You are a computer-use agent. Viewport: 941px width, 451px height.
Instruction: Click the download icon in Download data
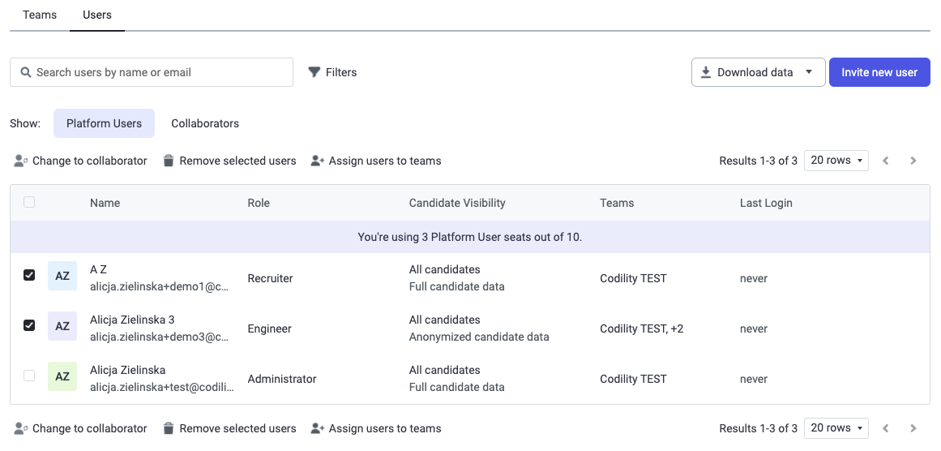(706, 72)
